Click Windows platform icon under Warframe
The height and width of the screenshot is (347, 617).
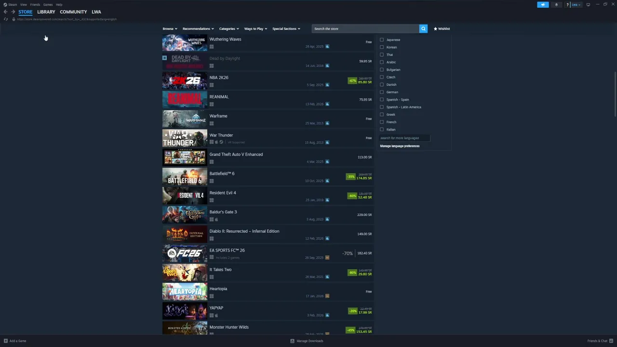coord(212,123)
